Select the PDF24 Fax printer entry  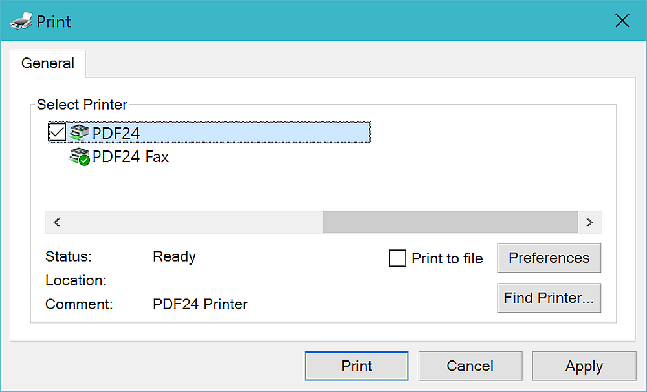pyautogui.click(x=119, y=156)
